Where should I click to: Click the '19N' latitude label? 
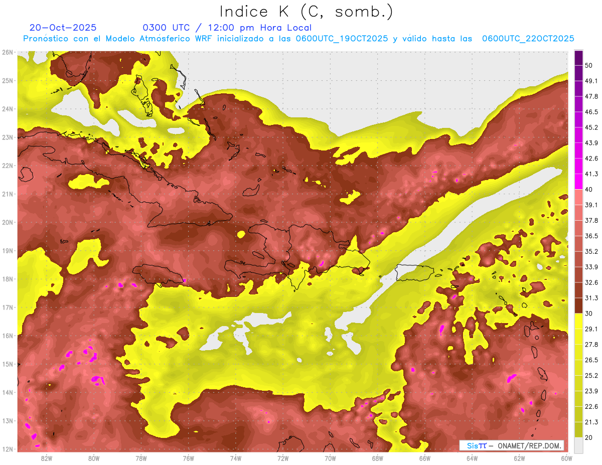point(8,251)
